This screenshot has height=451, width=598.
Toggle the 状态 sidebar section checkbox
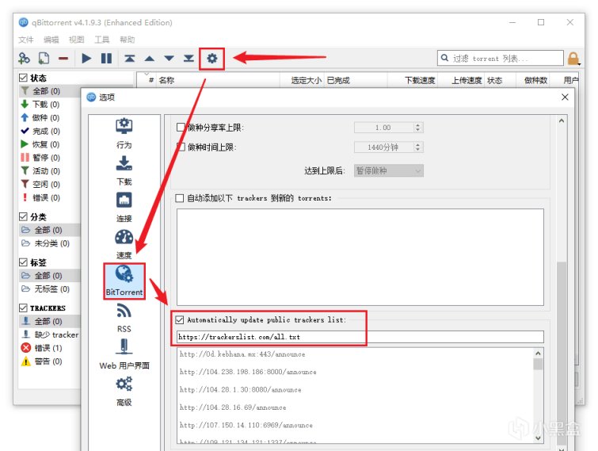coord(23,78)
